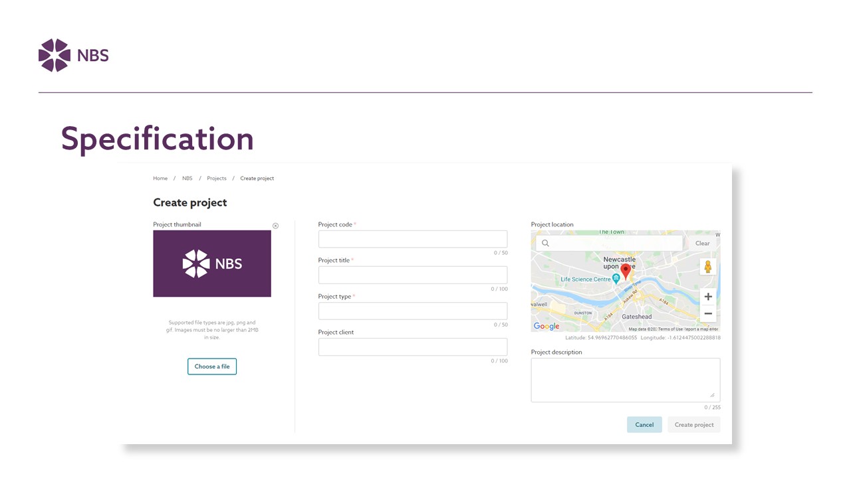Click the 0 / 255 character counter
Image resolution: width=851 pixels, height=478 pixels.
713,408
